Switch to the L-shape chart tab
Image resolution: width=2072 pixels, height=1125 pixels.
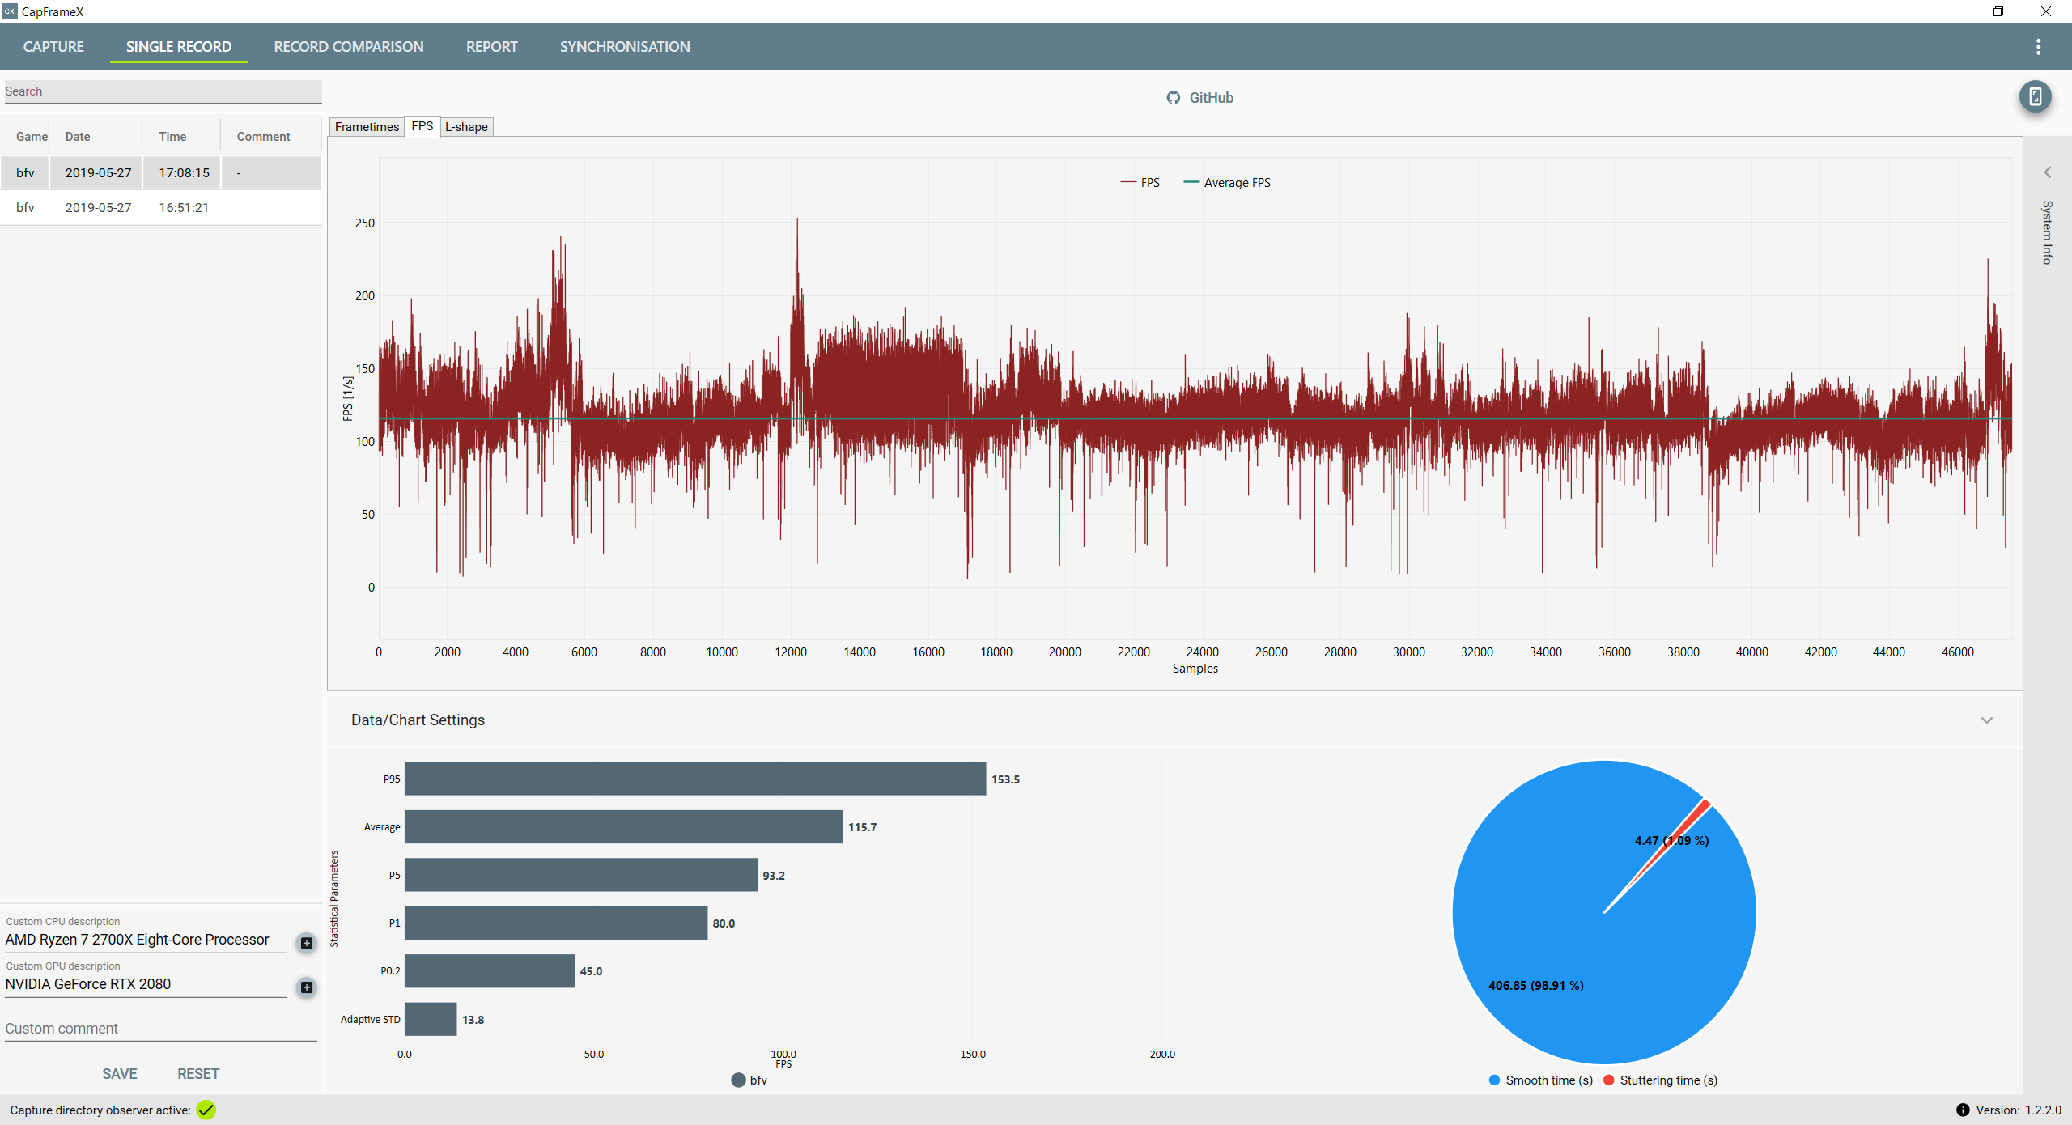pyautogui.click(x=466, y=127)
